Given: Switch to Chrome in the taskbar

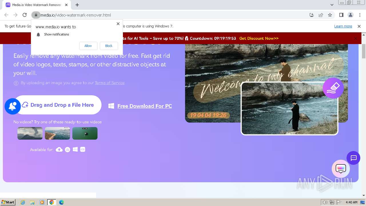Looking at the screenshot, I should [x=52, y=202].
